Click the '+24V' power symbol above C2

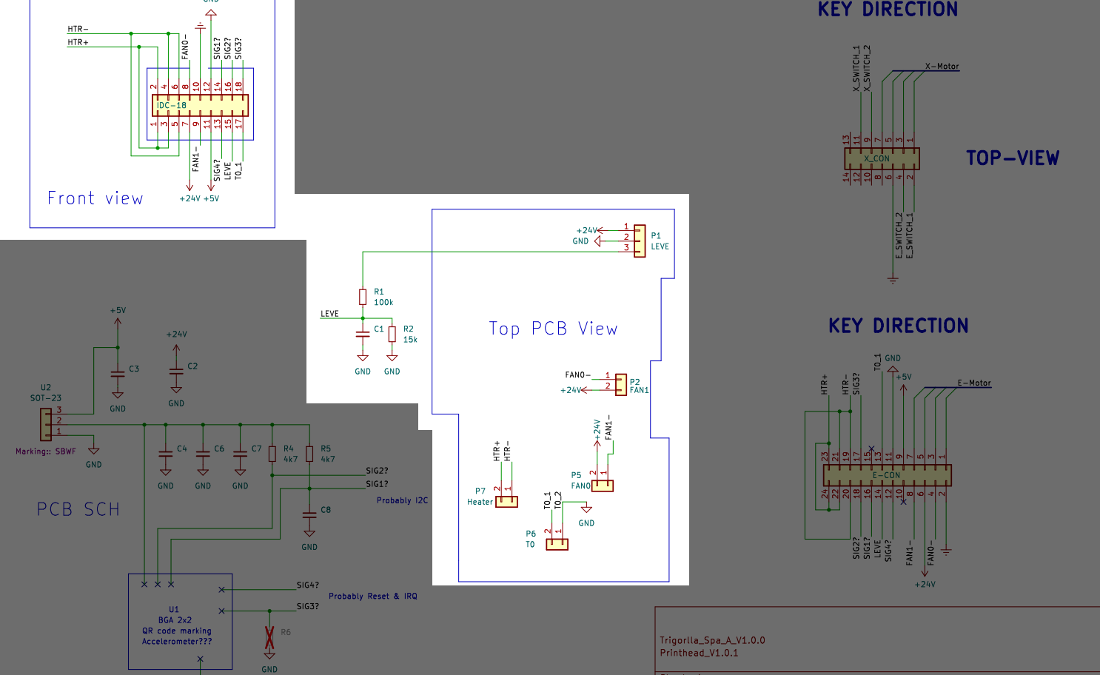point(176,340)
